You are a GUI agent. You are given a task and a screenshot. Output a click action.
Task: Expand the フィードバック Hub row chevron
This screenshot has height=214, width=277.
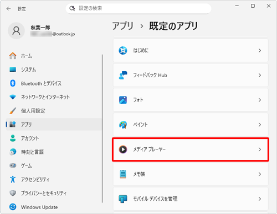[x=260, y=75]
